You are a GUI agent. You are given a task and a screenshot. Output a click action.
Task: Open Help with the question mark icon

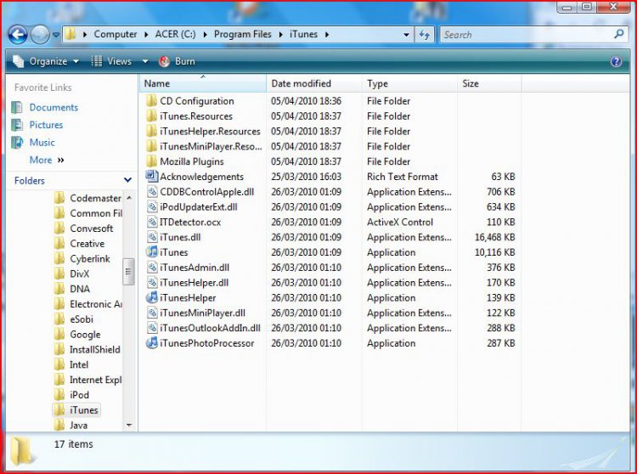616,61
